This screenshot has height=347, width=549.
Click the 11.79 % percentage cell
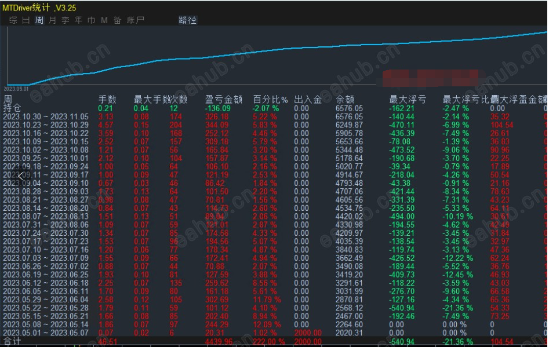(267, 299)
